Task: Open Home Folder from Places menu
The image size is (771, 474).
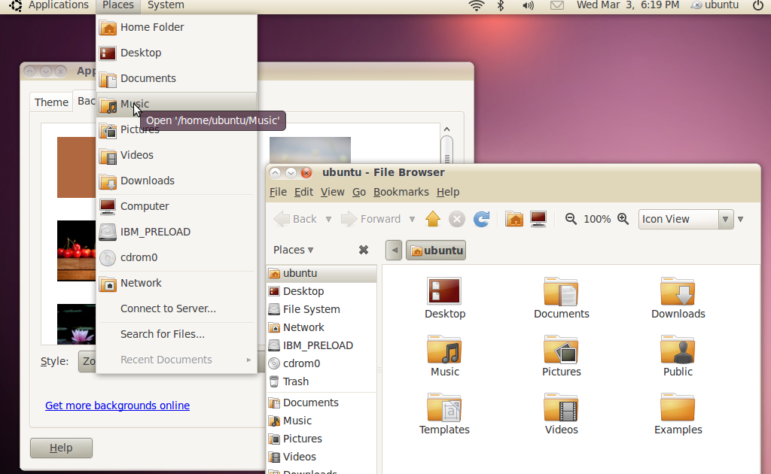Action: click(x=176, y=27)
